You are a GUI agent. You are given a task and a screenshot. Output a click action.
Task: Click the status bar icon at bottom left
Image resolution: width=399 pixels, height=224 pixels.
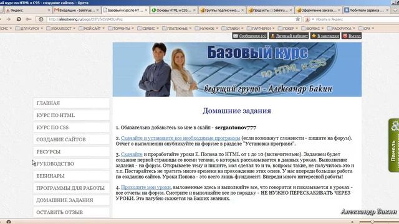(x=8, y=222)
